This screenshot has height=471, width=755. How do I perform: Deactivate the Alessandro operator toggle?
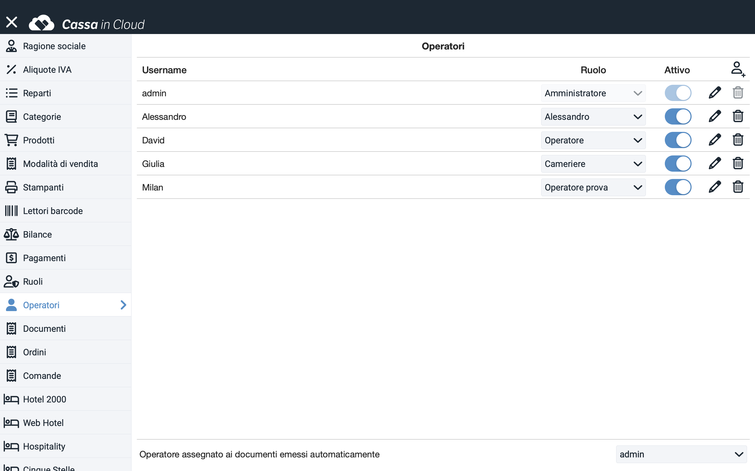click(678, 116)
